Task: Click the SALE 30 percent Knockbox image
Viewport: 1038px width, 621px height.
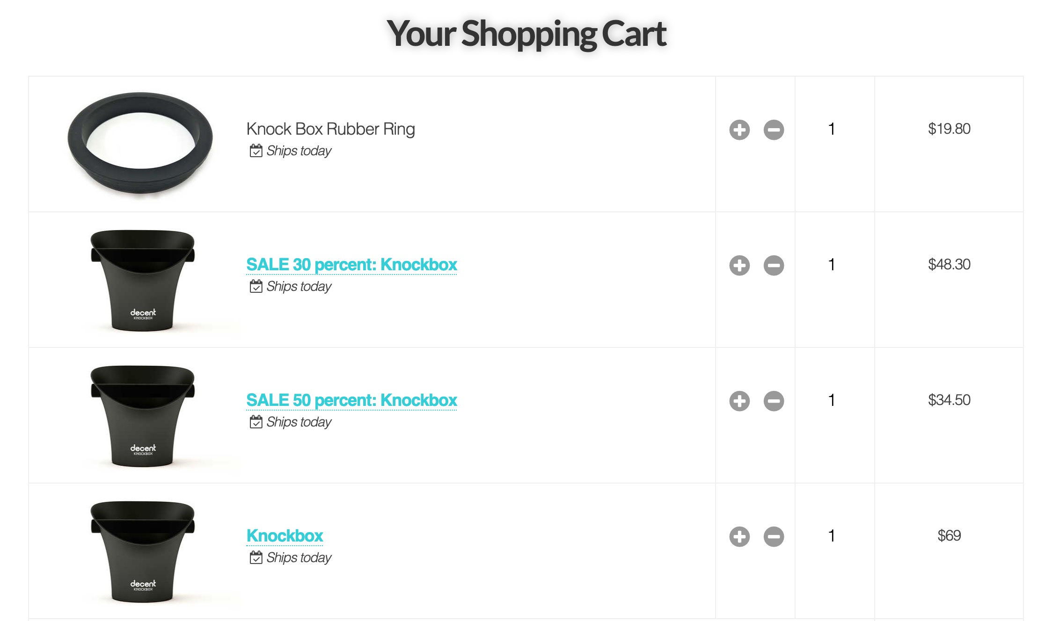Action: click(142, 280)
